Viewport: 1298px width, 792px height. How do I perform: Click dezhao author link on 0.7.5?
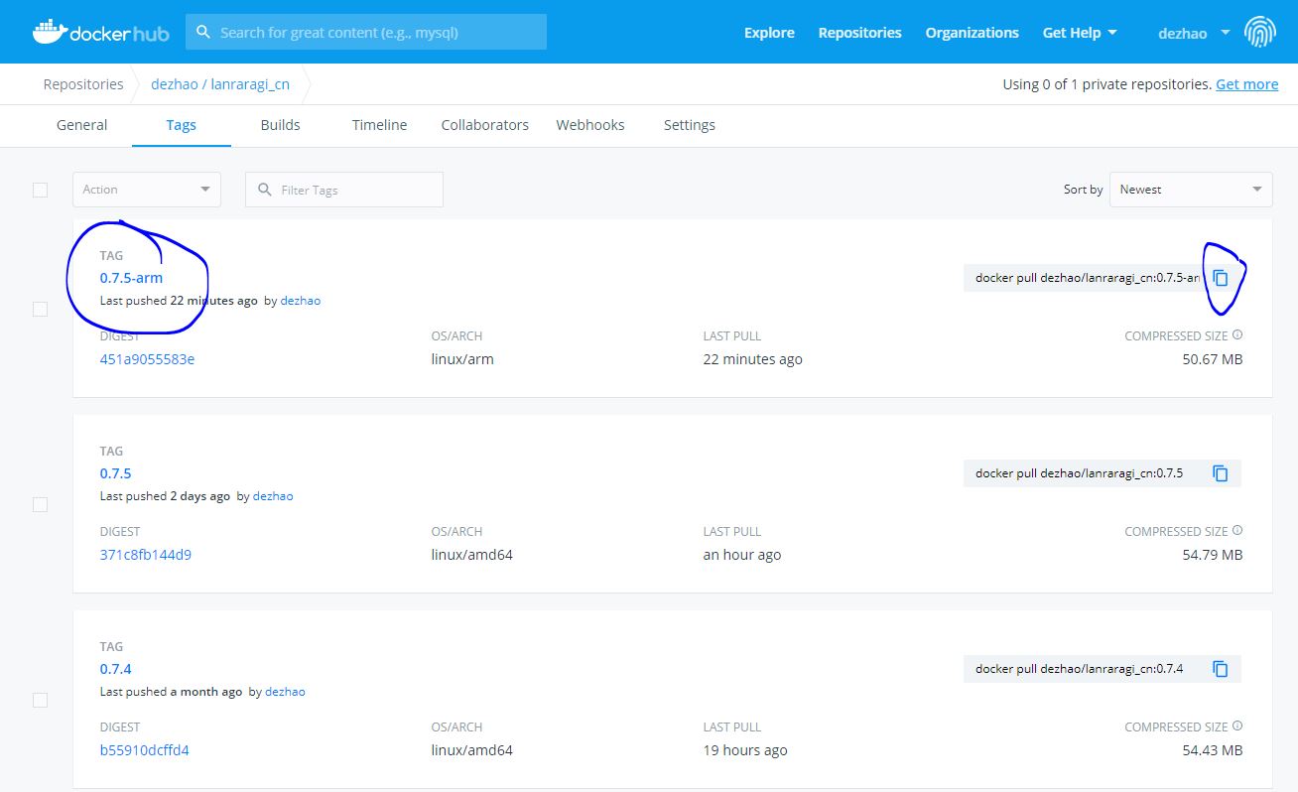coord(273,496)
